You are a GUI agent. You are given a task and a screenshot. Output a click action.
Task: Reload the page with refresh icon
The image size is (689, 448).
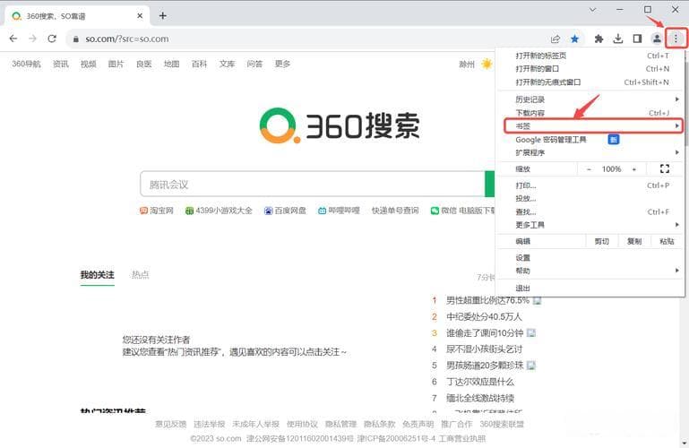pos(52,39)
